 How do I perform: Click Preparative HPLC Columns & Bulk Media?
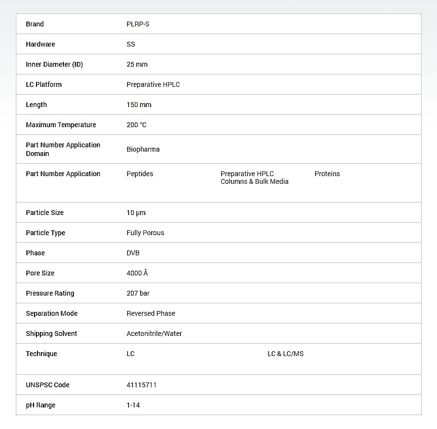[x=254, y=178]
